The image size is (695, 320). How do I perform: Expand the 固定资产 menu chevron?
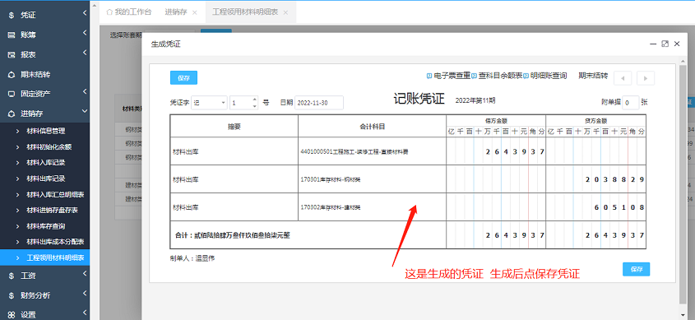84,92
